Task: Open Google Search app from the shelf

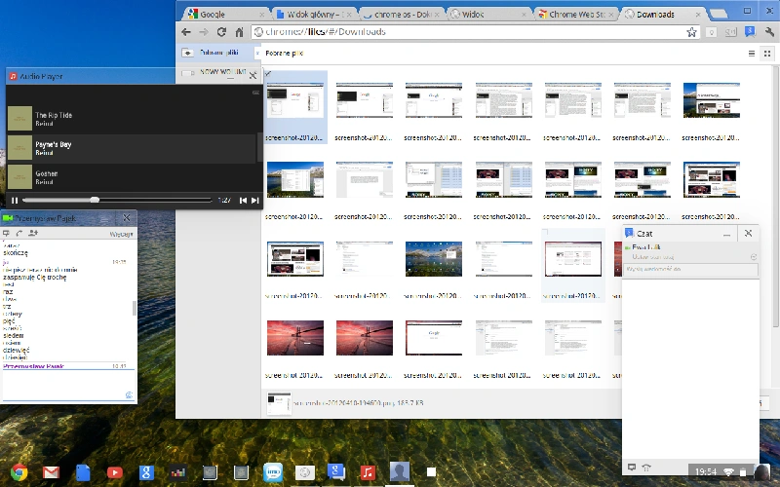Action: pyautogui.click(x=146, y=471)
